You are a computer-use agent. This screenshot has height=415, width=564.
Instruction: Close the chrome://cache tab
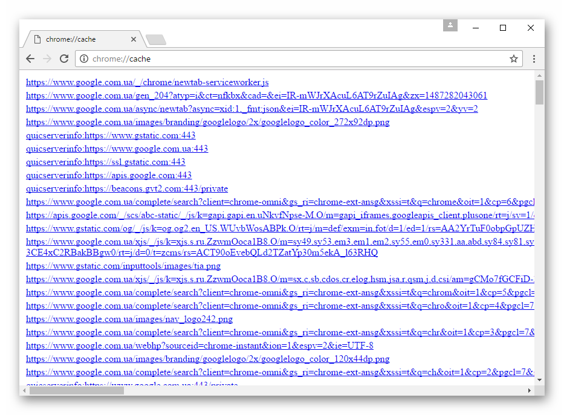(x=134, y=39)
